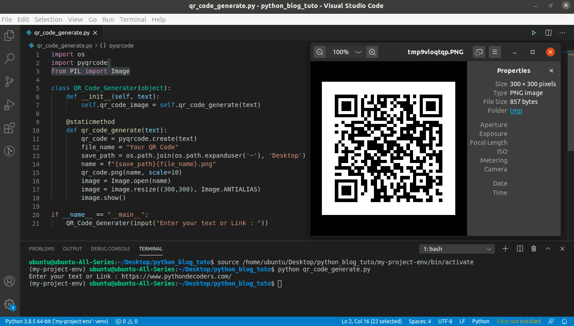Open the Search view in activity bar
The height and width of the screenshot is (326, 574).
(x=9, y=58)
